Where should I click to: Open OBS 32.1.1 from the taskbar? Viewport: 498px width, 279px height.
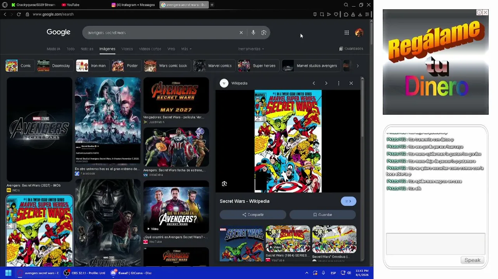click(x=85, y=273)
